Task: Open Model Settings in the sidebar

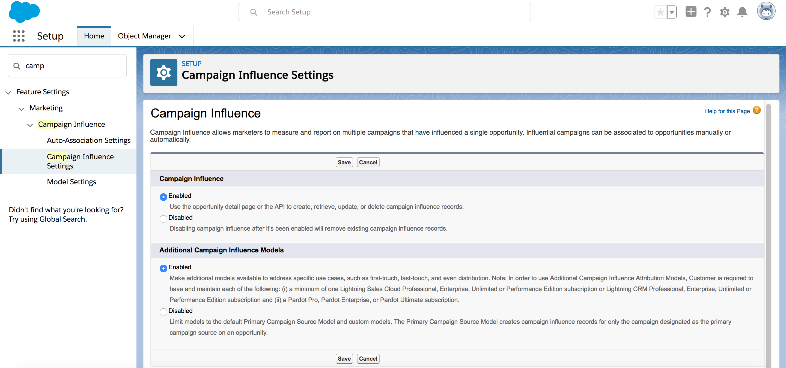Action: 72,182
